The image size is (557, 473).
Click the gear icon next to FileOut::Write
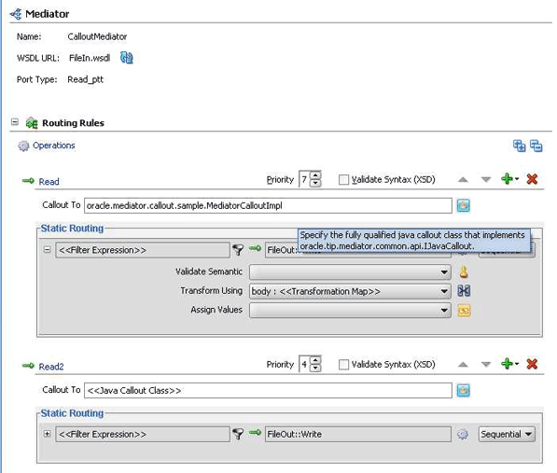pos(462,435)
